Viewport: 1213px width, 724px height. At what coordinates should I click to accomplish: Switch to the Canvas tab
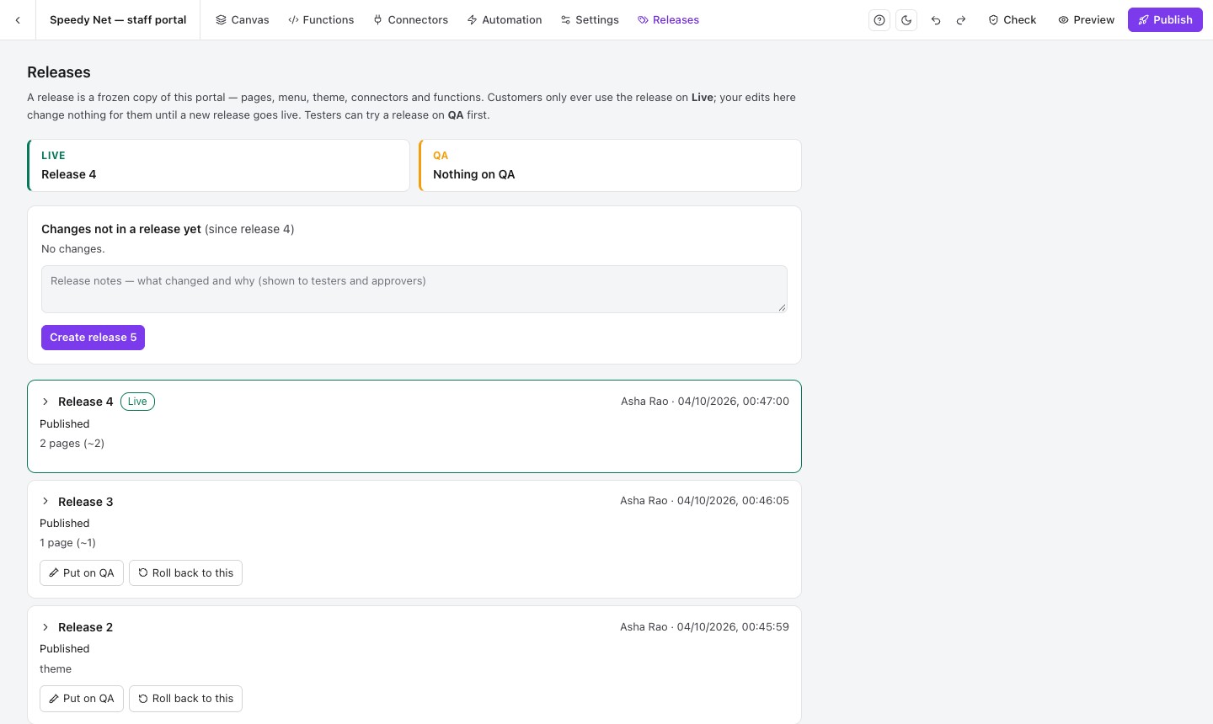[x=243, y=20]
